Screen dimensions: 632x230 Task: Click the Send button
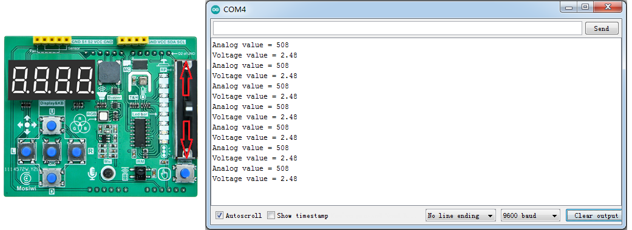pyautogui.click(x=602, y=28)
